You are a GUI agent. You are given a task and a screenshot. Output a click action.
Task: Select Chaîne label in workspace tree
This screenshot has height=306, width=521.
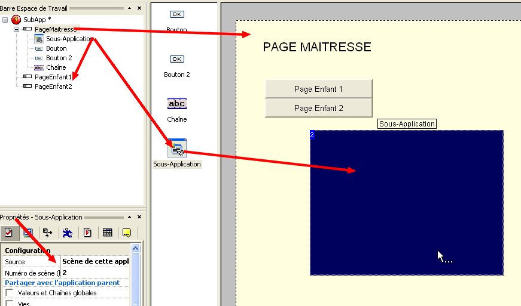click(56, 67)
